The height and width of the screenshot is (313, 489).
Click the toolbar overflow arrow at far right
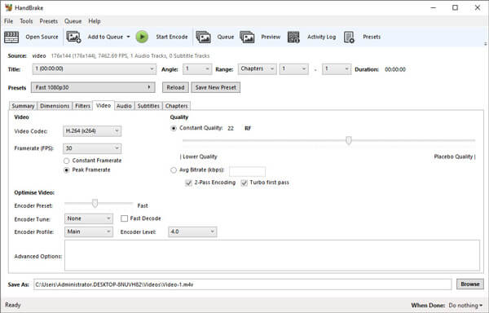click(486, 44)
